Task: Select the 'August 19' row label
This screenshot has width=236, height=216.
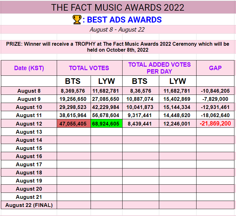Action: [x=29, y=180]
